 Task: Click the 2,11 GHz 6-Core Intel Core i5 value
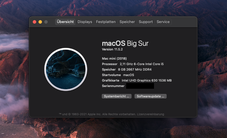click(142, 64)
